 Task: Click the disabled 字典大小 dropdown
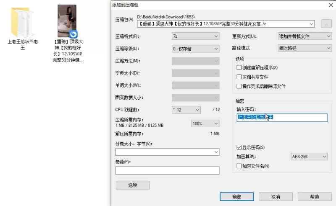pos(195,73)
